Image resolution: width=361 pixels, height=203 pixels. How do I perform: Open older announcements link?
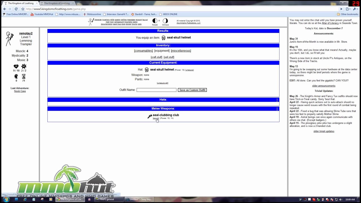pos(324,86)
